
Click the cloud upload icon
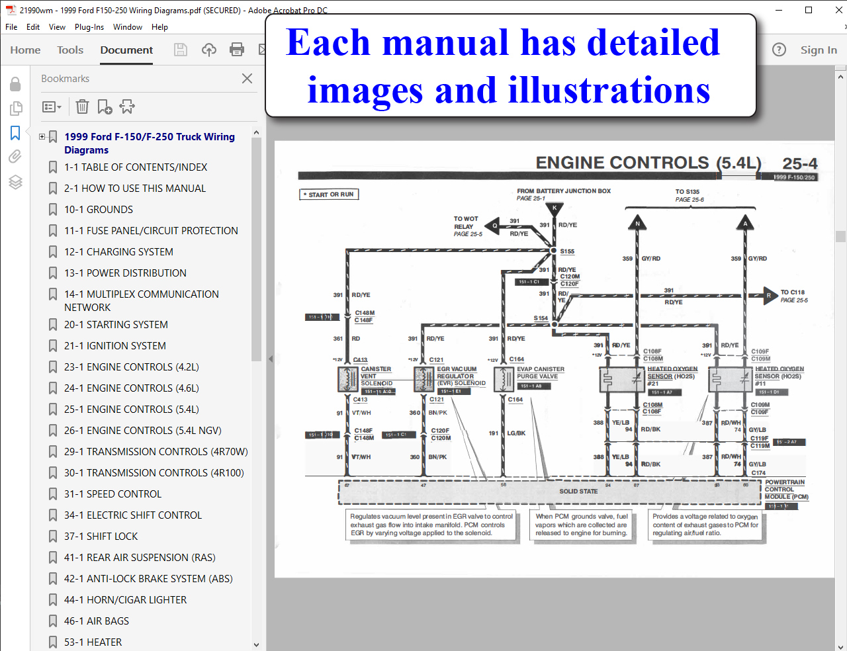point(209,50)
